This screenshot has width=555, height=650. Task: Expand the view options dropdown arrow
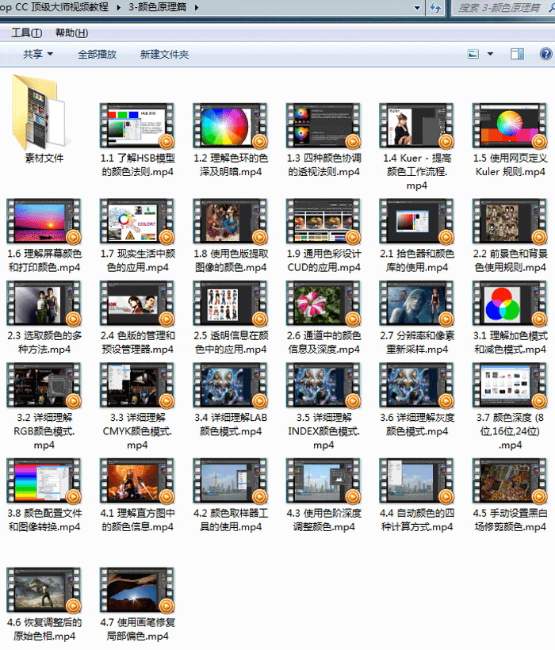tap(490, 54)
